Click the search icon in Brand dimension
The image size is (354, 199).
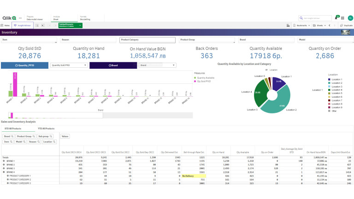click(12, 136)
